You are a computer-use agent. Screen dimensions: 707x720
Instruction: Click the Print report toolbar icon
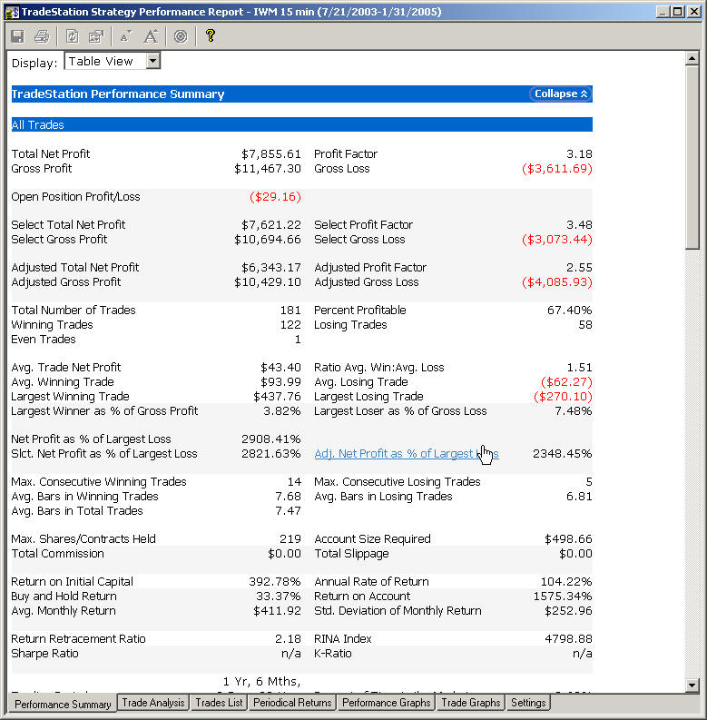pyautogui.click(x=42, y=36)
